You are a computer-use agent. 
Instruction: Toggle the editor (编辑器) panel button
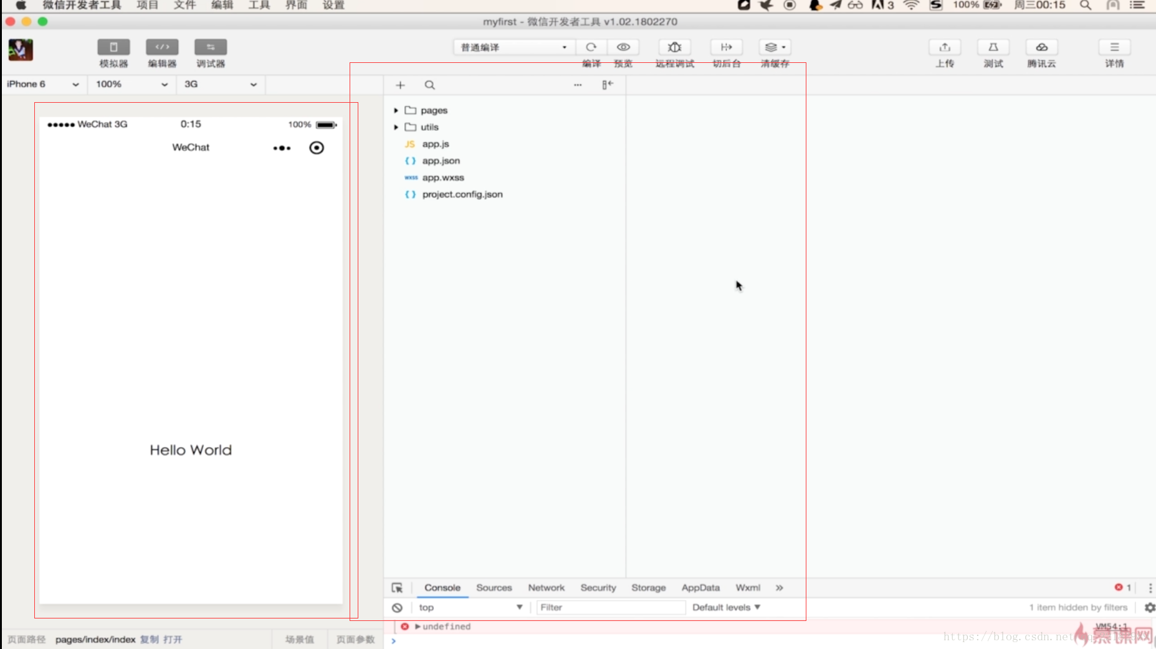coord(162,47)
